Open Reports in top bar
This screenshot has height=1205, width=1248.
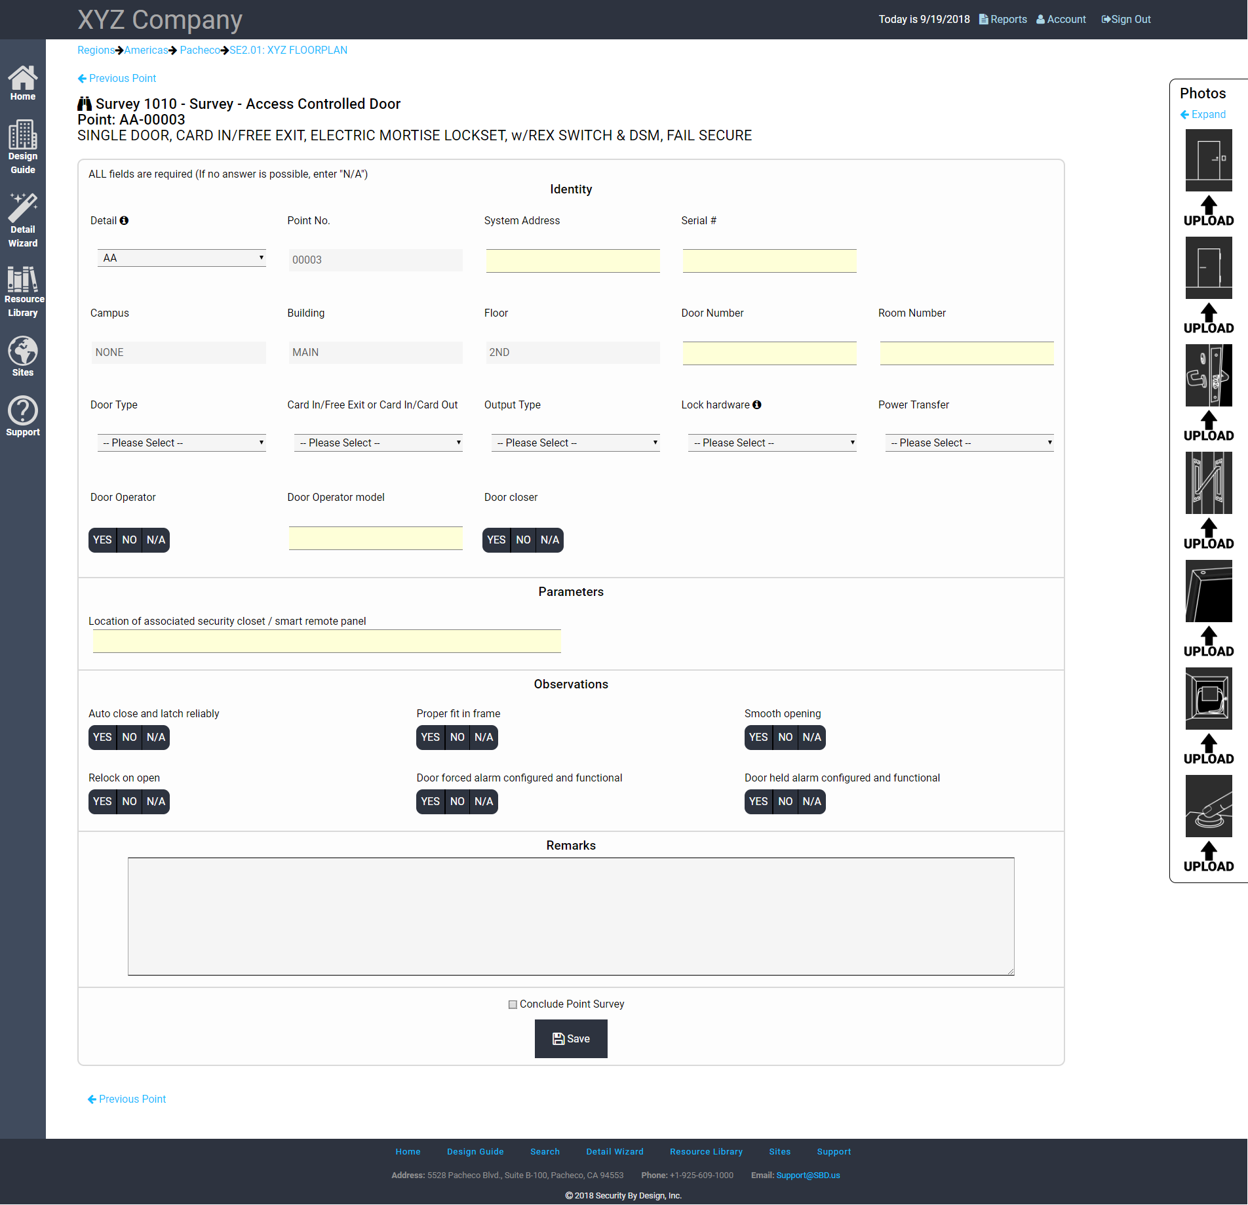pyautogui.click(x=1003, y=19)
